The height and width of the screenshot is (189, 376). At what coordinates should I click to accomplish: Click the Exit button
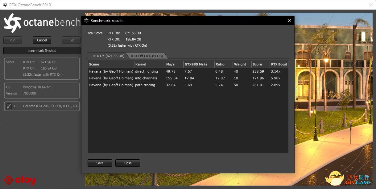pos(71,40)
